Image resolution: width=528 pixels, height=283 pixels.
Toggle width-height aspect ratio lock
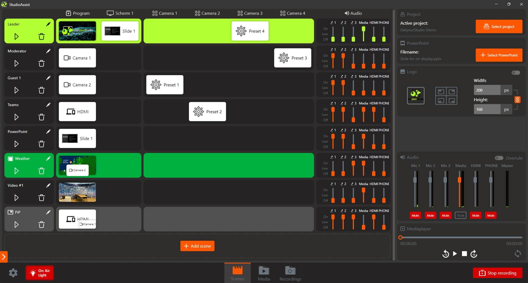pos(517,100)
